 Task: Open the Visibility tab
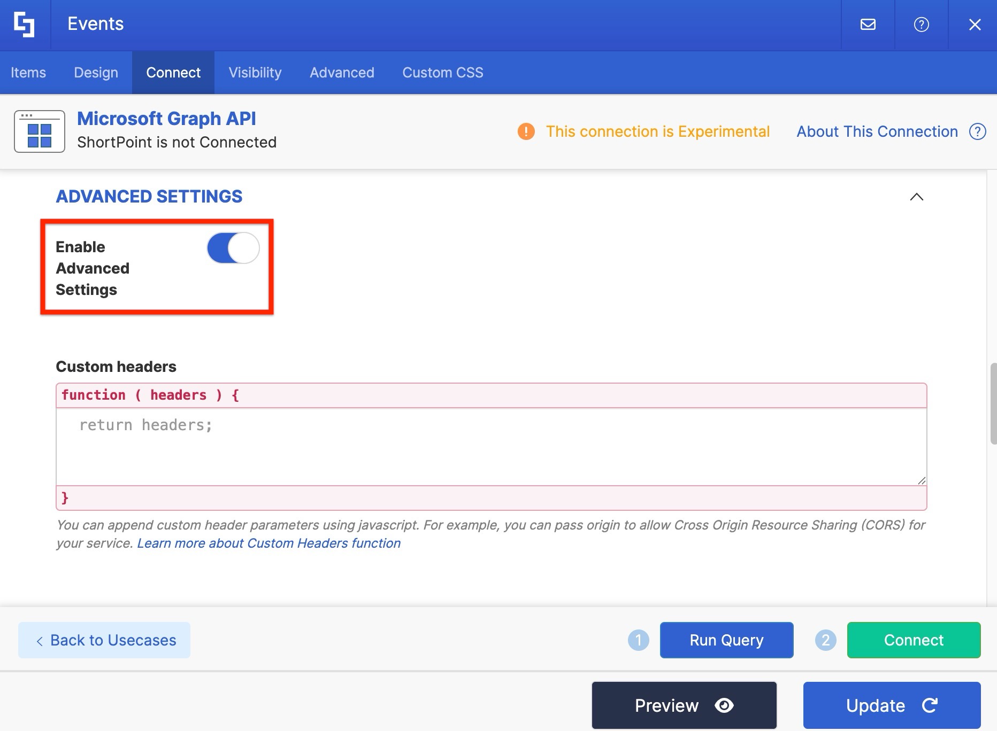[x=255, y=73]
